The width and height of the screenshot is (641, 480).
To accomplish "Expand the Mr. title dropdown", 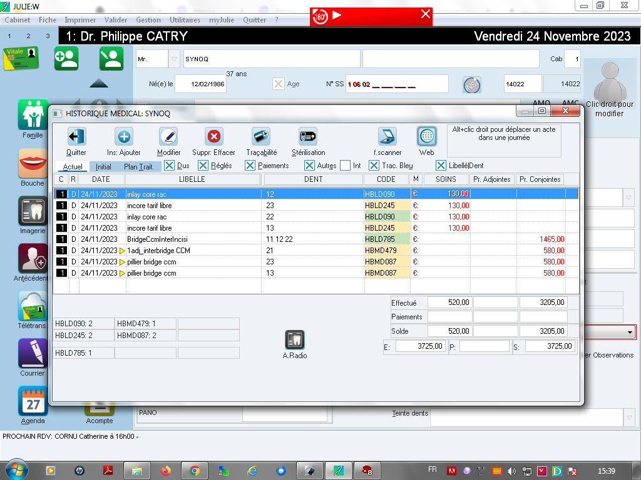I will (175, 59).
